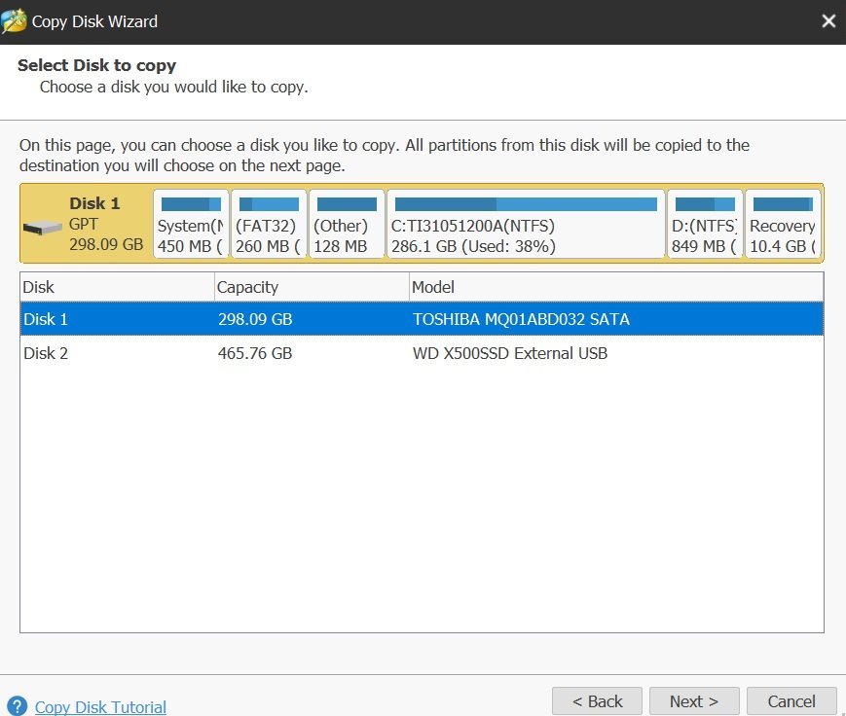Sort by the Disk column header
The width and height of the screenshot is (846, 716).
117,287
